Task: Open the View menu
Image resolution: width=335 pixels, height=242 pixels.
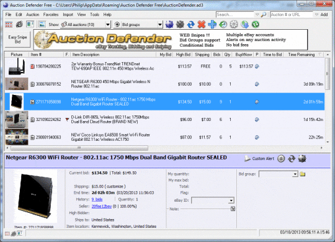Action: pos(81,14)
